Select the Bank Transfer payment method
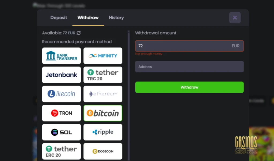 click(x=61, y=56)
